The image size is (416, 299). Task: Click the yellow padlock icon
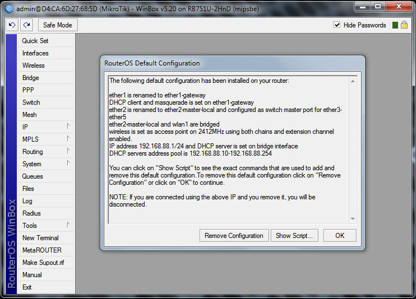click(x=404, y=25)
